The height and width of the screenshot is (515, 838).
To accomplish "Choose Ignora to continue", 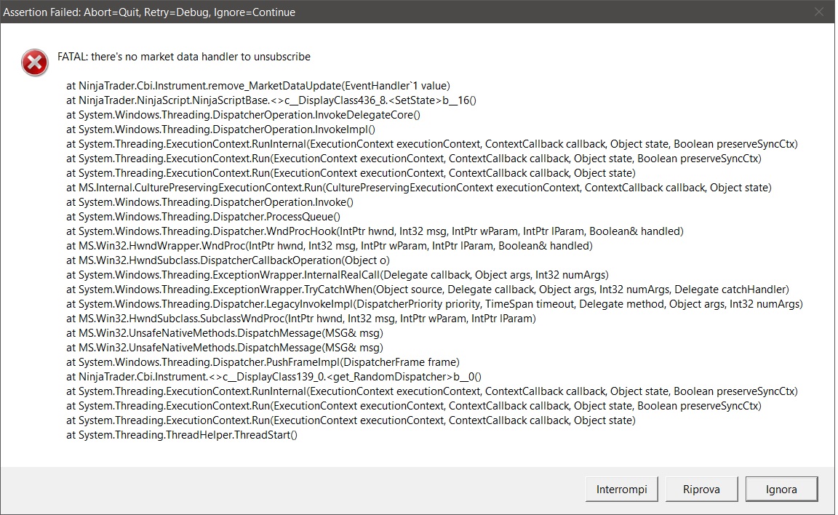I will (781, 489).
